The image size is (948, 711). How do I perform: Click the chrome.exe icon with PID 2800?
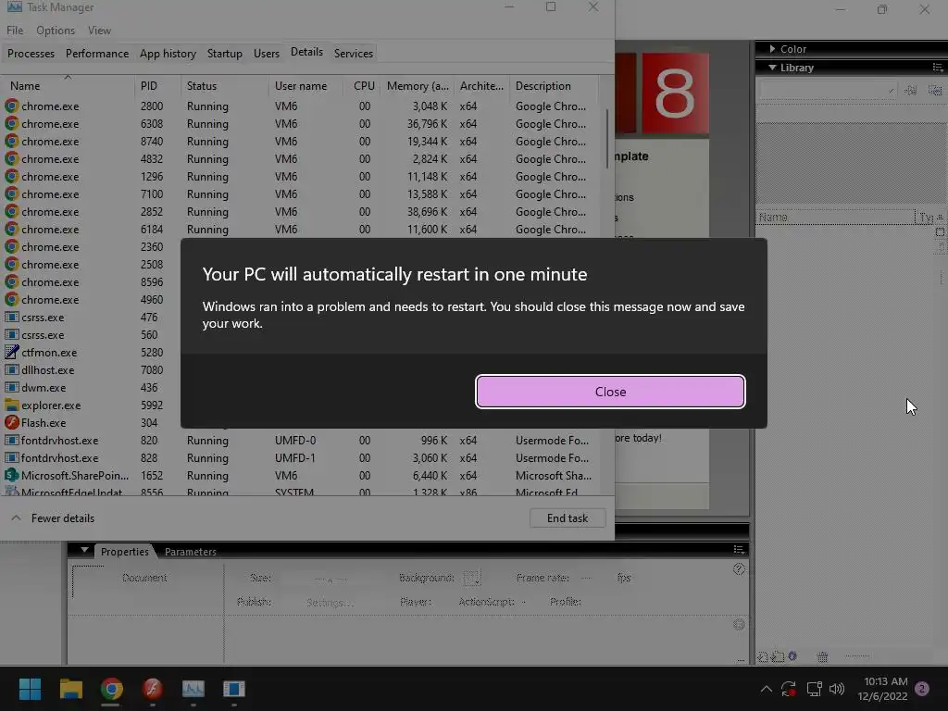coord(11,106)
